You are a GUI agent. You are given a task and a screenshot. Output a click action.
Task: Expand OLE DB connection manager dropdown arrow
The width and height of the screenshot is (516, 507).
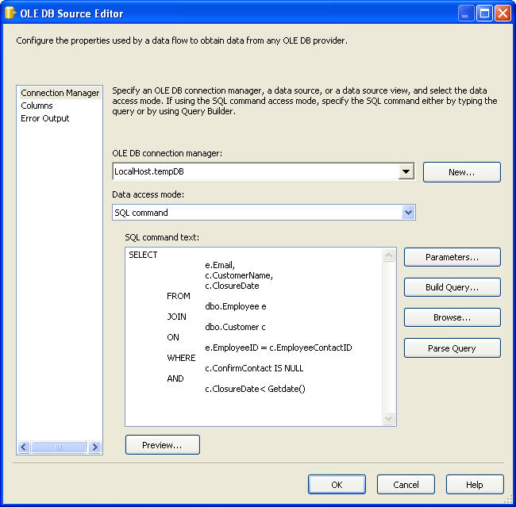[406, 171]
